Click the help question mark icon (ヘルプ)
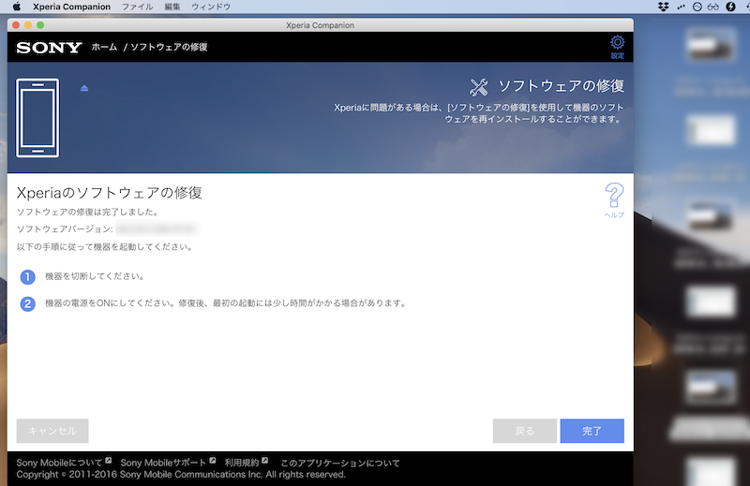 click(x=614, y=197)
